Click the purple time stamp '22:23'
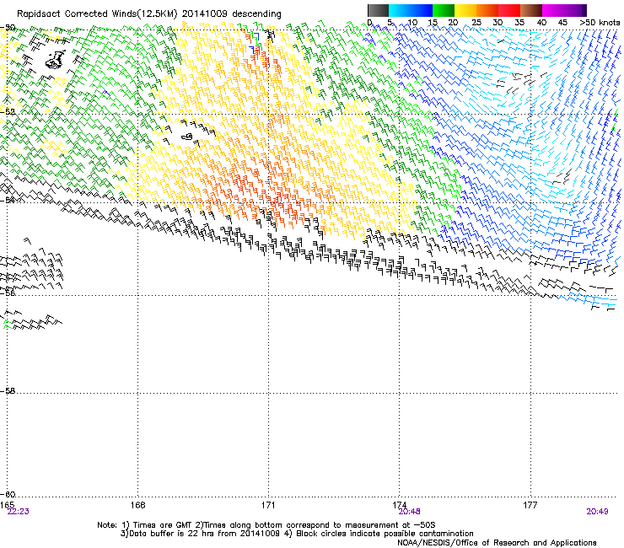Image resolution: width=624 pixels, height=548 pixels. pos(19,512)
